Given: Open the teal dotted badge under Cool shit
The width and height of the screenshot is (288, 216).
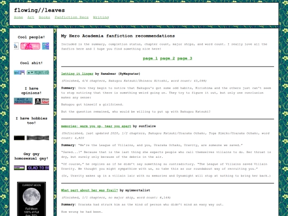Looking at the screenshot, I should pyautogui.click(x=38, y=73).
